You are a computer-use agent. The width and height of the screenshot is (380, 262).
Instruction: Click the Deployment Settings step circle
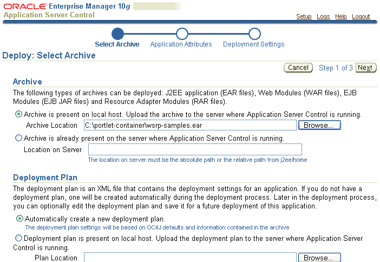pos(254,34)
